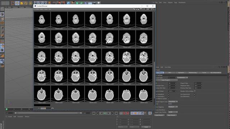Switch to the Referencing tab
The width and height of the screenshot is (230, 129).
(x=193, y=73)
